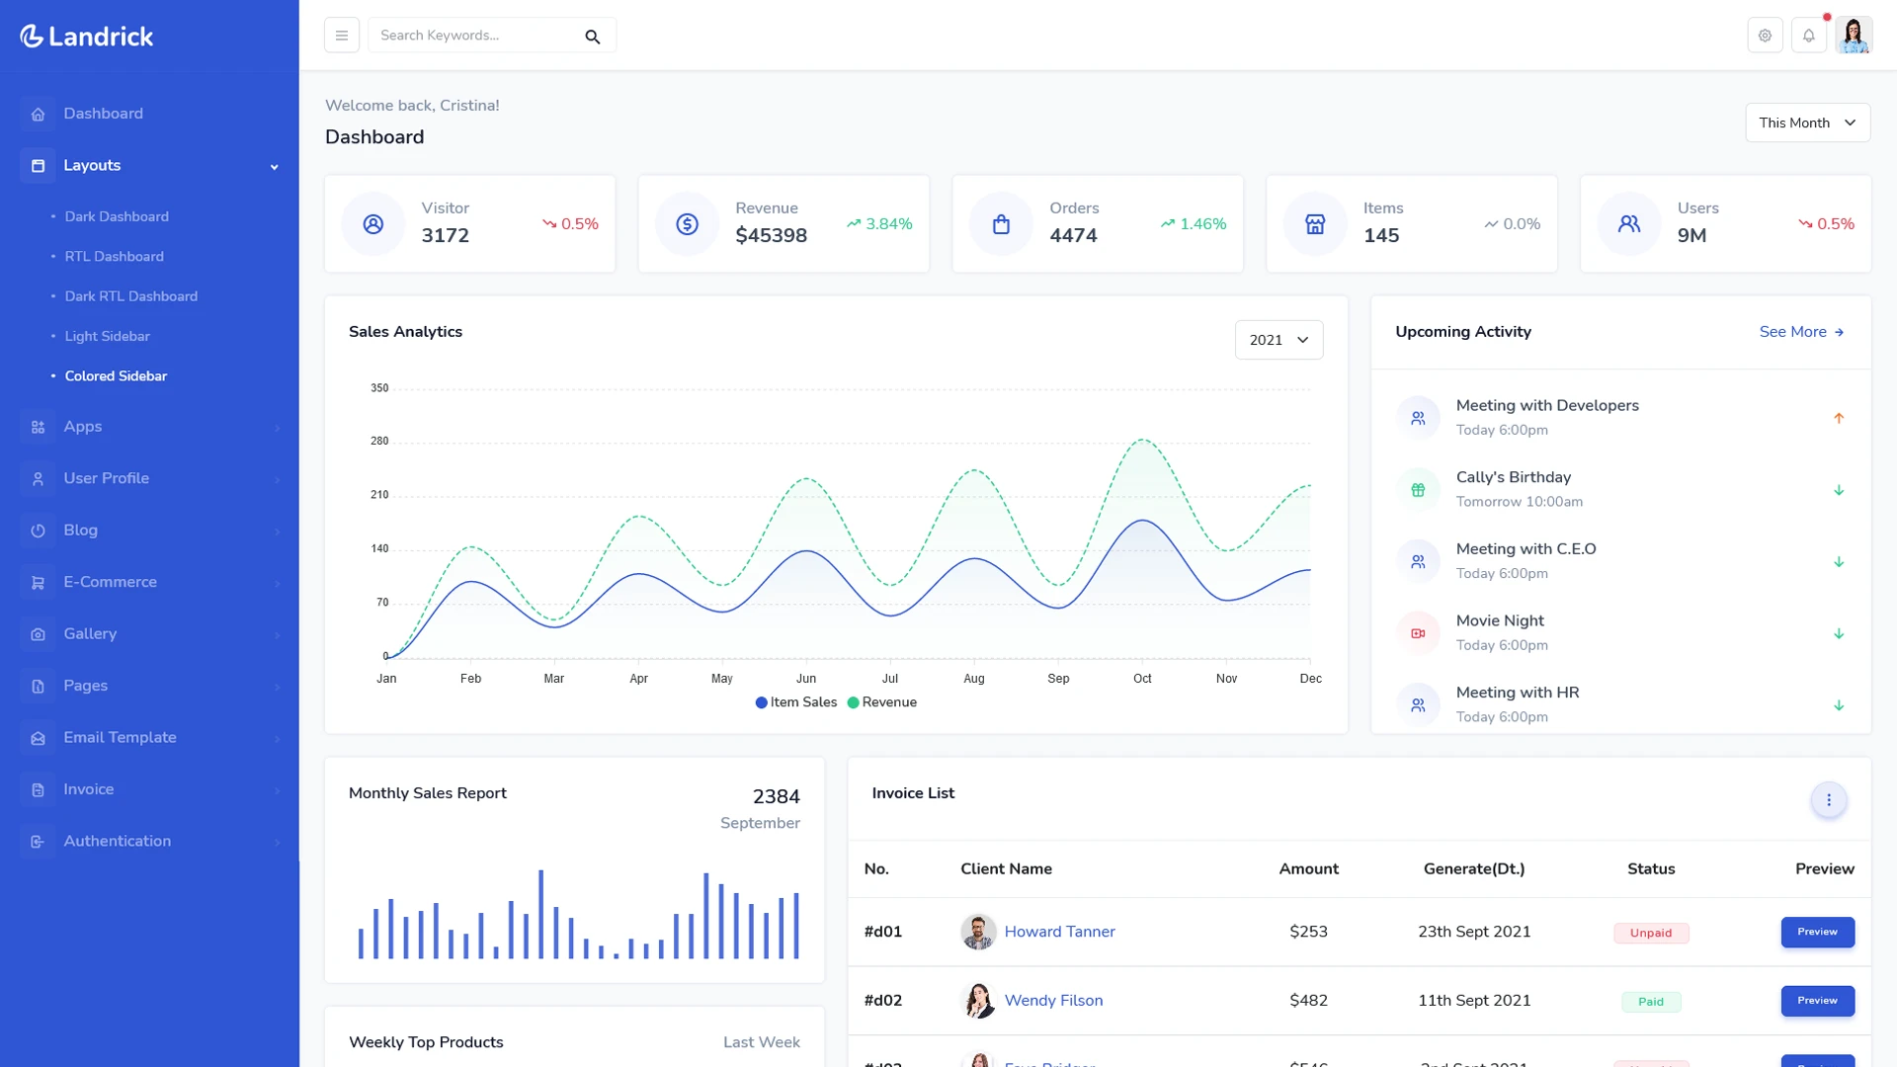Image resolution: width=1897 pixels, height=1067 pixels.
Task: Expand the User Profile menu
Action: point(277,480)
